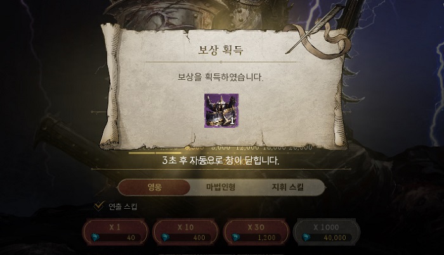Click the gem icon in X10 button
The width and height of the screenshot is (444, 255).
(166, 237)
